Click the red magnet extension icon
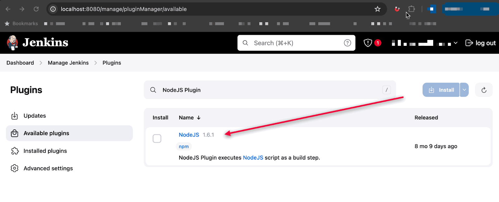 pyautogui.click(x=397, y=9)
